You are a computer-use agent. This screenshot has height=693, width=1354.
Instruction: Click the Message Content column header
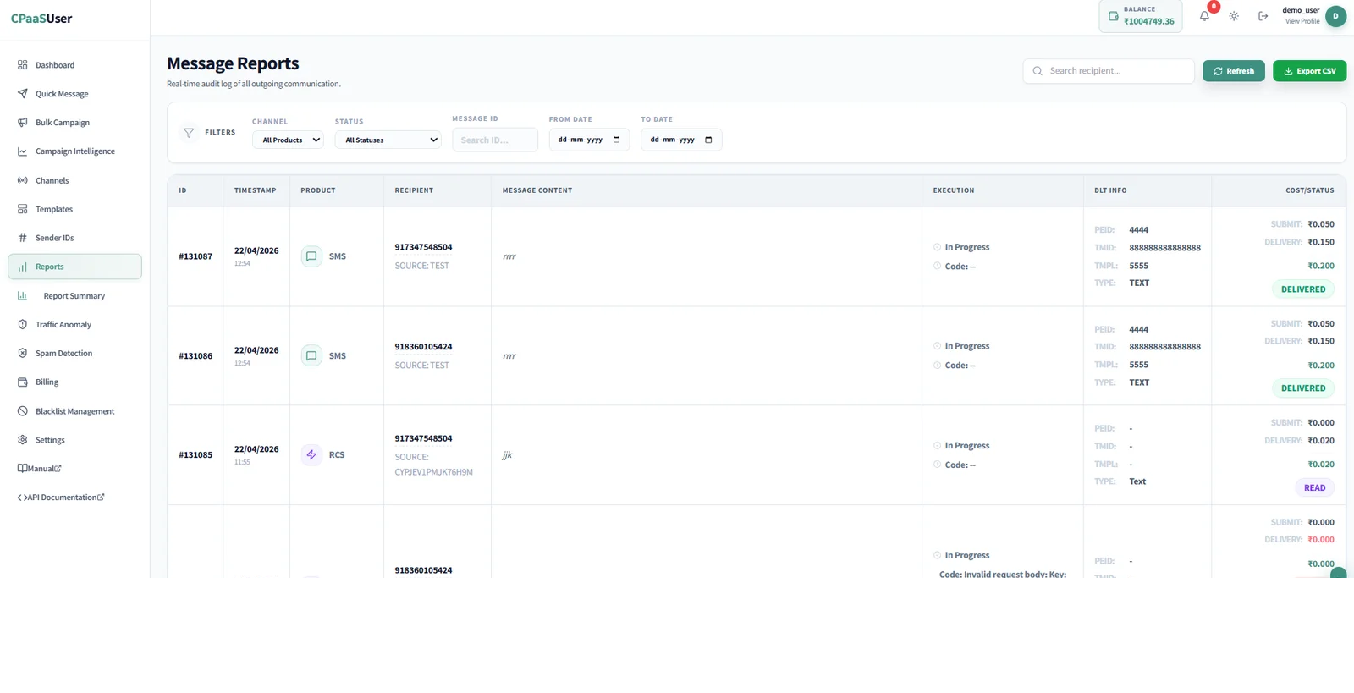click(x=537, y=190)
